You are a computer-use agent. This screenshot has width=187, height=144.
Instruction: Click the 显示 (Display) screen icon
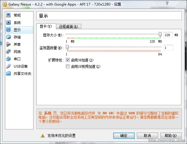[x=8, y=30]
